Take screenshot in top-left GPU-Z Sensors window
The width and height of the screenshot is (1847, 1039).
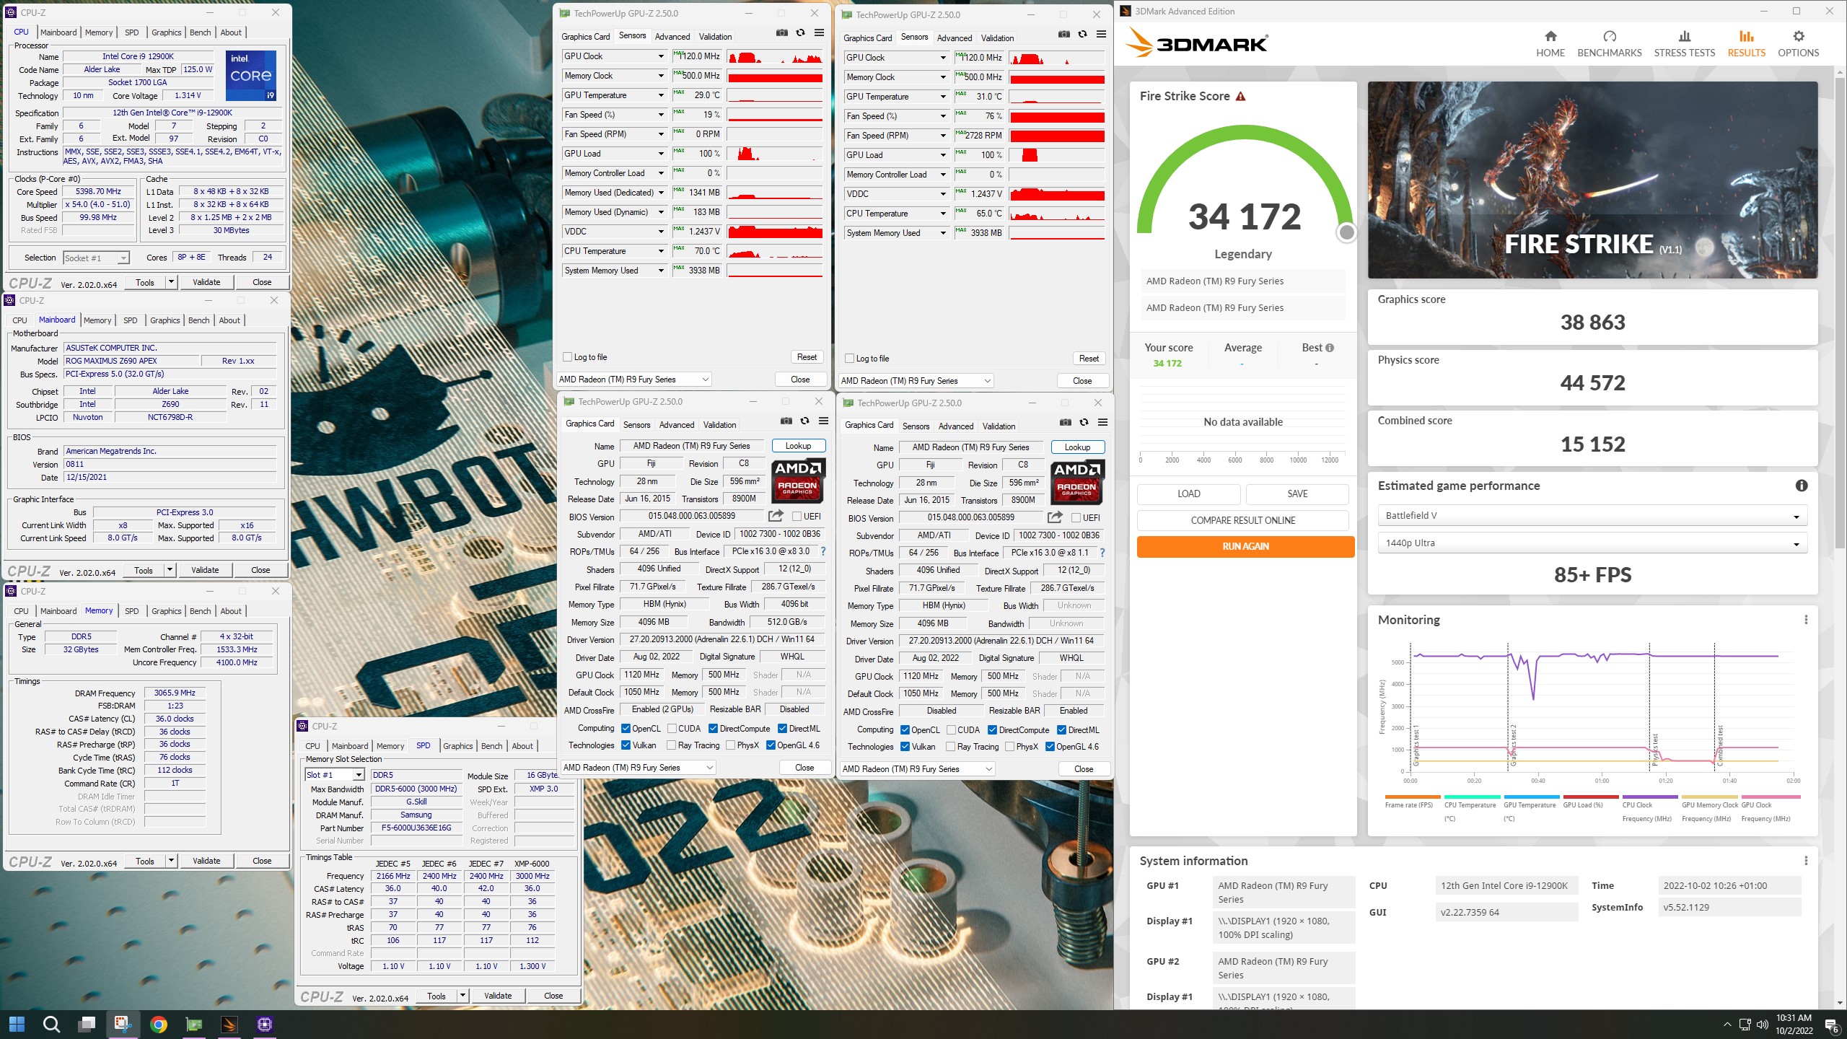click(782, 33)
